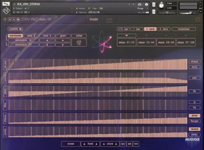Enable the drive effect
This screenshot has height=150, width=204.
(194, 115)
